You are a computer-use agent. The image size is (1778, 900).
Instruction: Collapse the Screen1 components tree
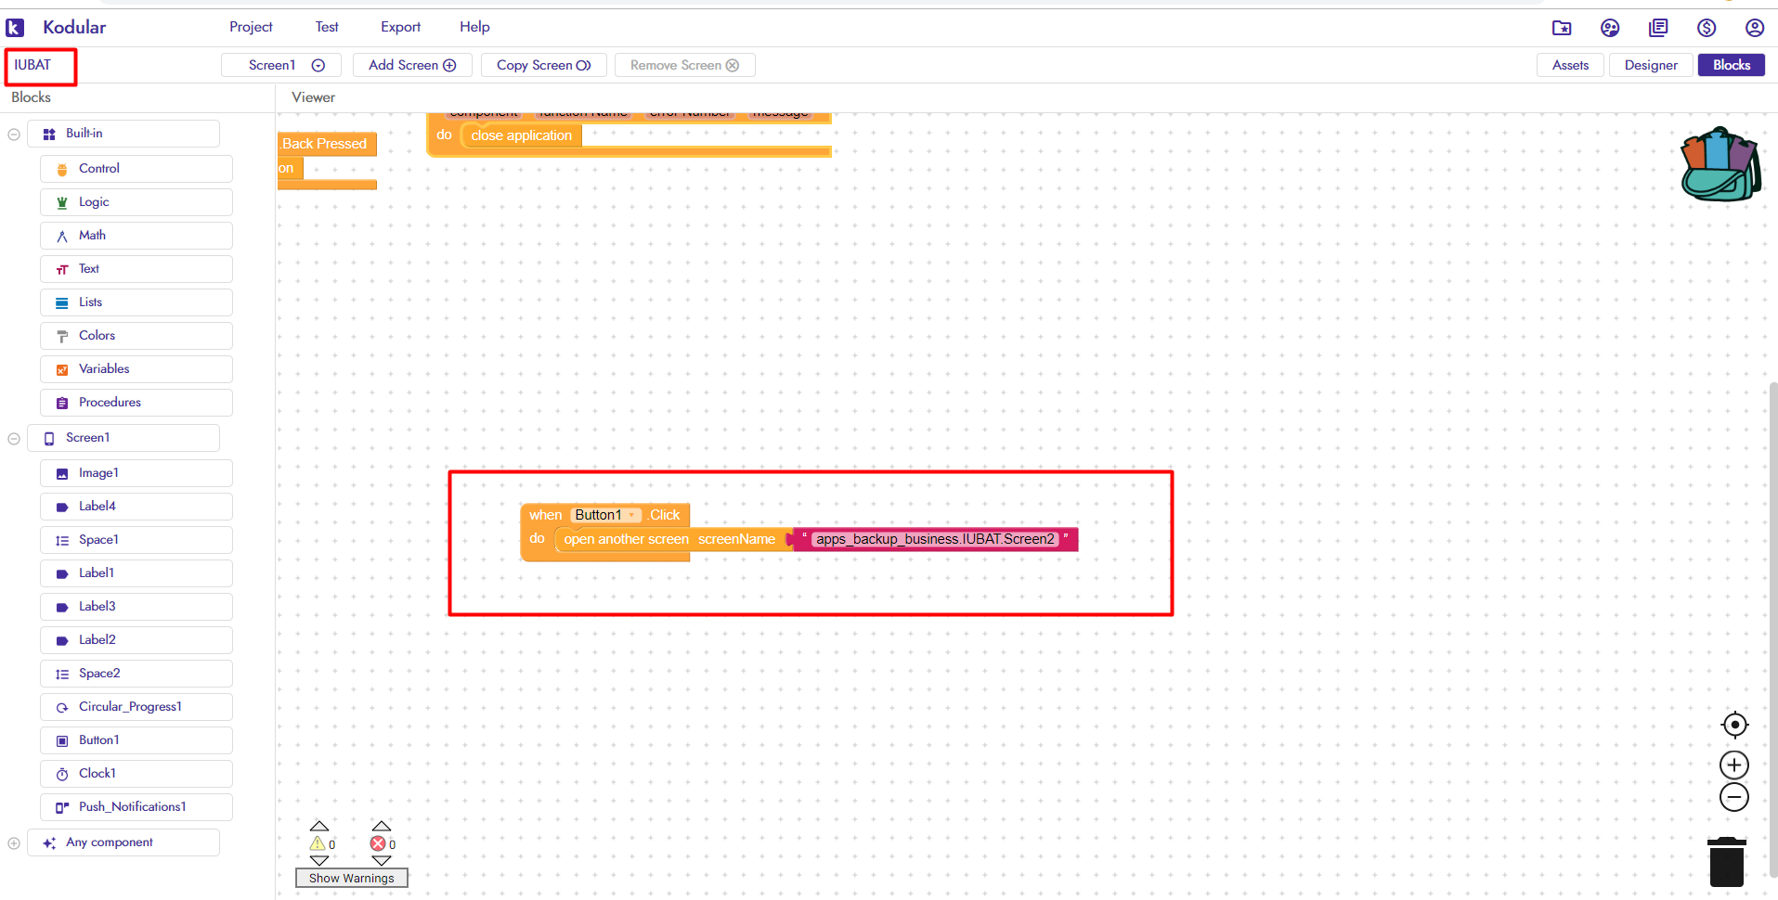pos(14,439)
